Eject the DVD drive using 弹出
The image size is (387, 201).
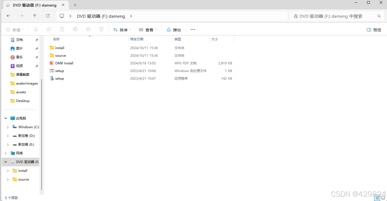(x=173, y=29)
